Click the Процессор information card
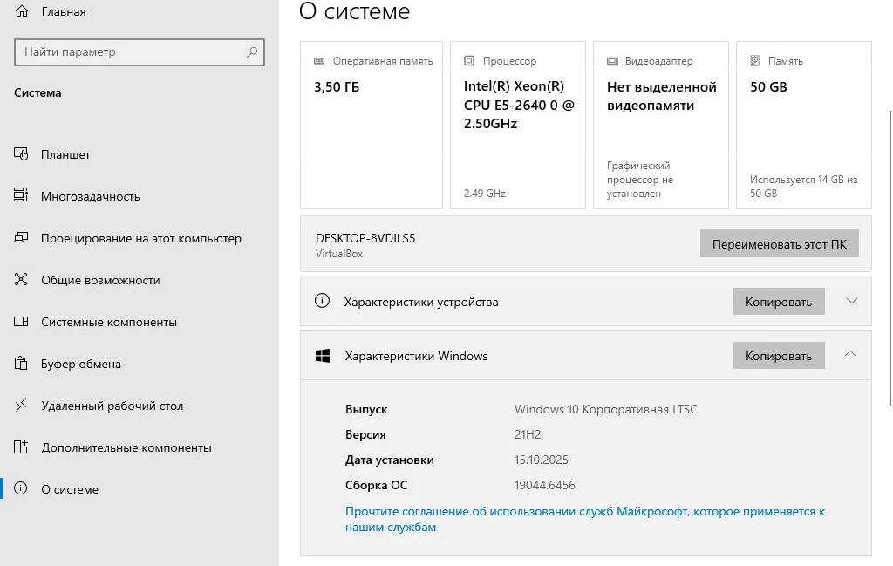This screenshot has height=566, width=893. pos(517,125)
